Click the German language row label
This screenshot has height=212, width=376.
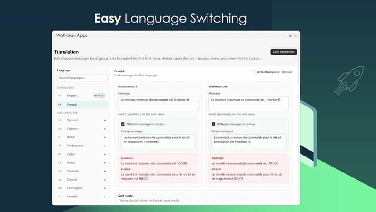(73, 129)
